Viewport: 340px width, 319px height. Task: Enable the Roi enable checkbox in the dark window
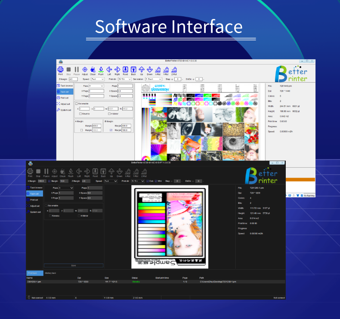click(x=46, y=206)
